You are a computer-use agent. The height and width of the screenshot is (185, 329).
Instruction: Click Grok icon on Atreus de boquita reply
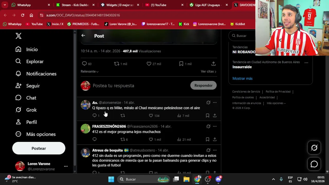[x=208, y=150]
